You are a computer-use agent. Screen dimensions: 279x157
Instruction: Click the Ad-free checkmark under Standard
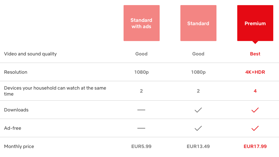coord(198,128)
